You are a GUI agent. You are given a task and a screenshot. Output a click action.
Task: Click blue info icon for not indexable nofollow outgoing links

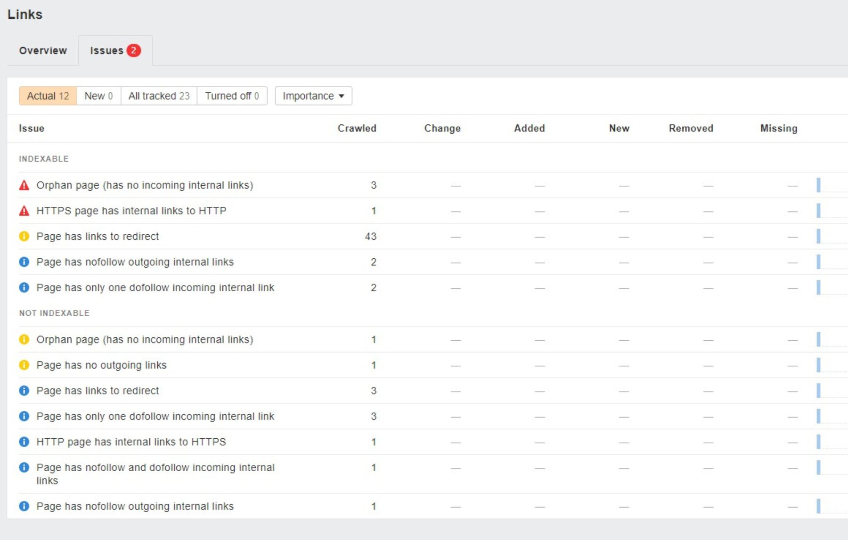[24, 506]
